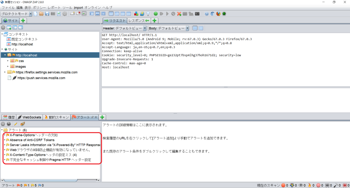Click the hide unpinned tabs icon

point(78,14)
